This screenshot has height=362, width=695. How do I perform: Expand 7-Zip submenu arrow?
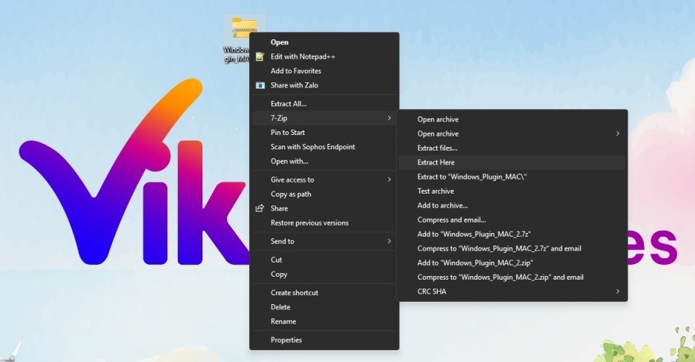click(x=389, y=118)
